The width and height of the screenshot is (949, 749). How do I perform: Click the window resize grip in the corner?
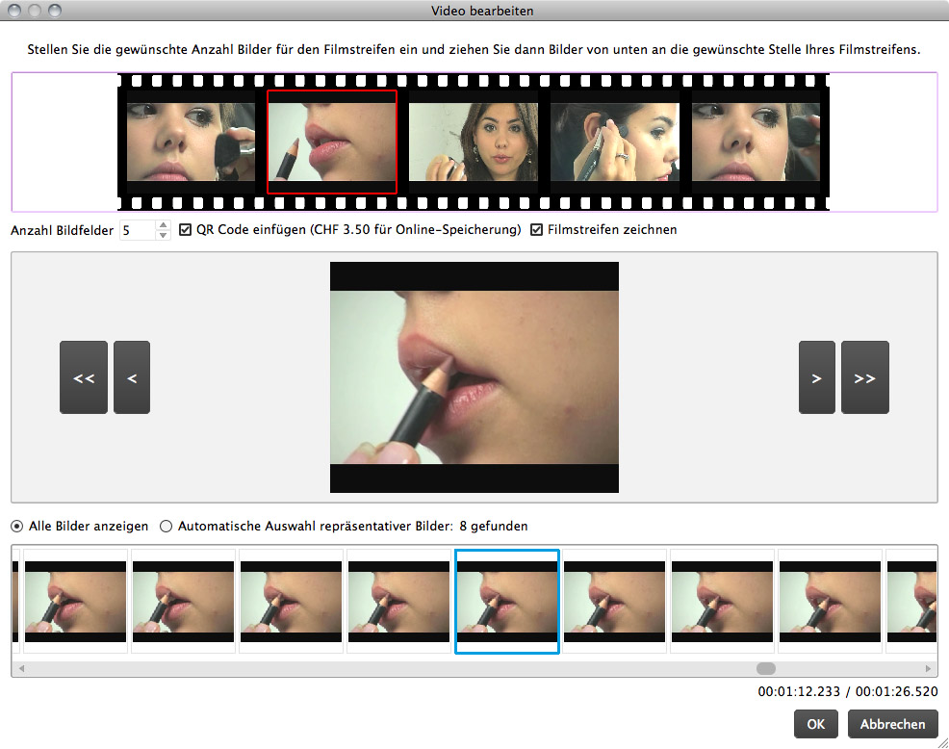click(x=943, y=743)
